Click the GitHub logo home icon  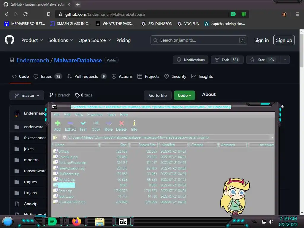pyautogui.click(x=9, y=40)
